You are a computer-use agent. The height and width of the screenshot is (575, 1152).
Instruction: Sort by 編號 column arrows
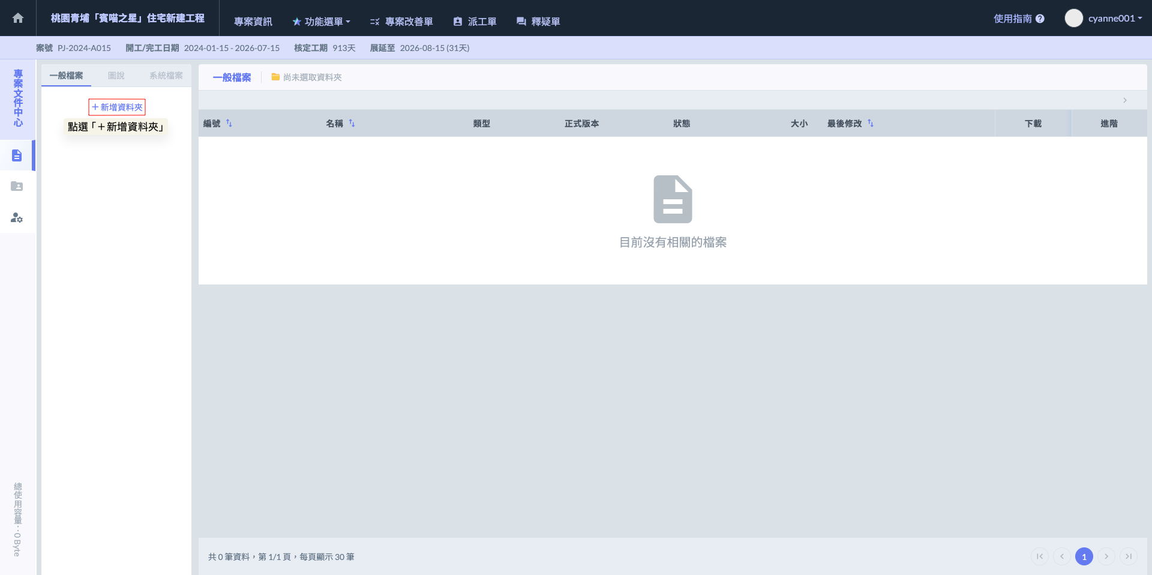click(229, 124)
